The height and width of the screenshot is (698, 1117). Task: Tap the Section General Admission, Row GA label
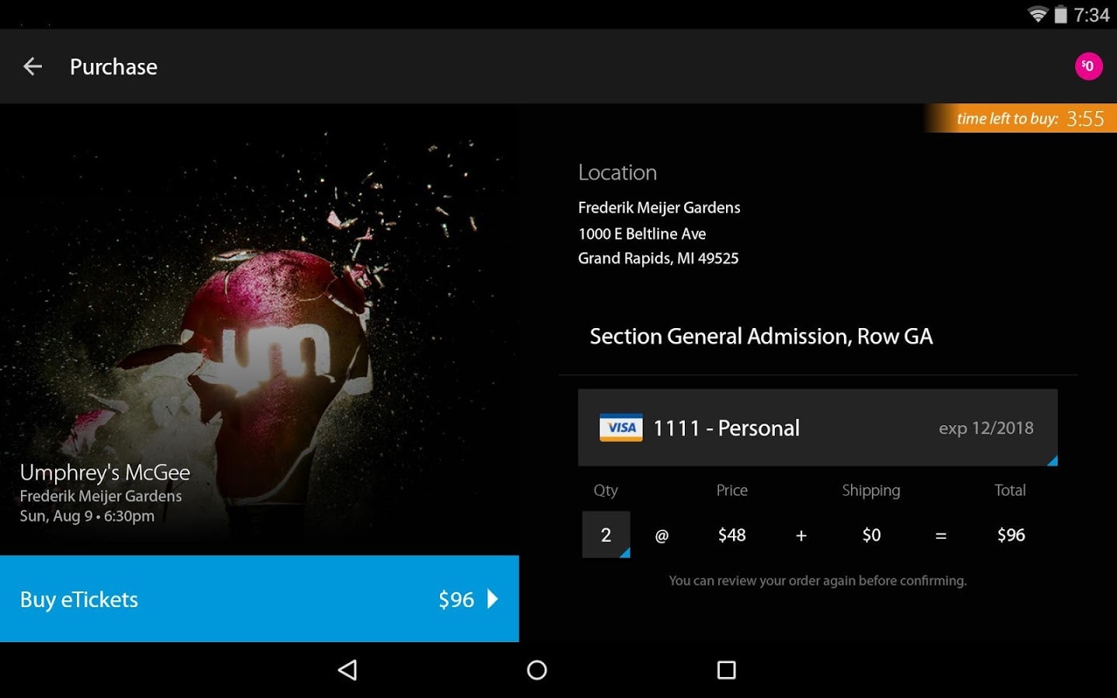click(x=761, y=336)
